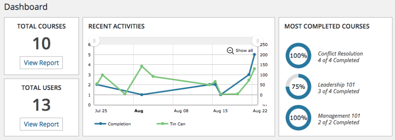The width and height of the screenshot is (395, 140).
Task: Open View Report under Total Courses
Action: tap(41, 63)
